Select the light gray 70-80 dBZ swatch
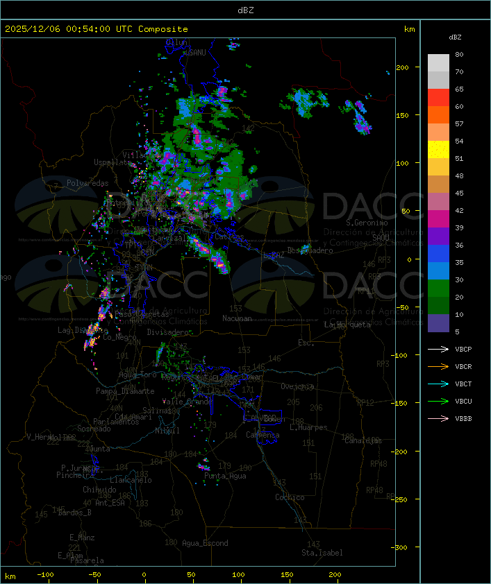 438,63
